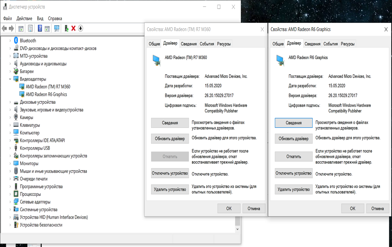Open Сведения tab in R7 M360 dialog

[x=189, y=44]
